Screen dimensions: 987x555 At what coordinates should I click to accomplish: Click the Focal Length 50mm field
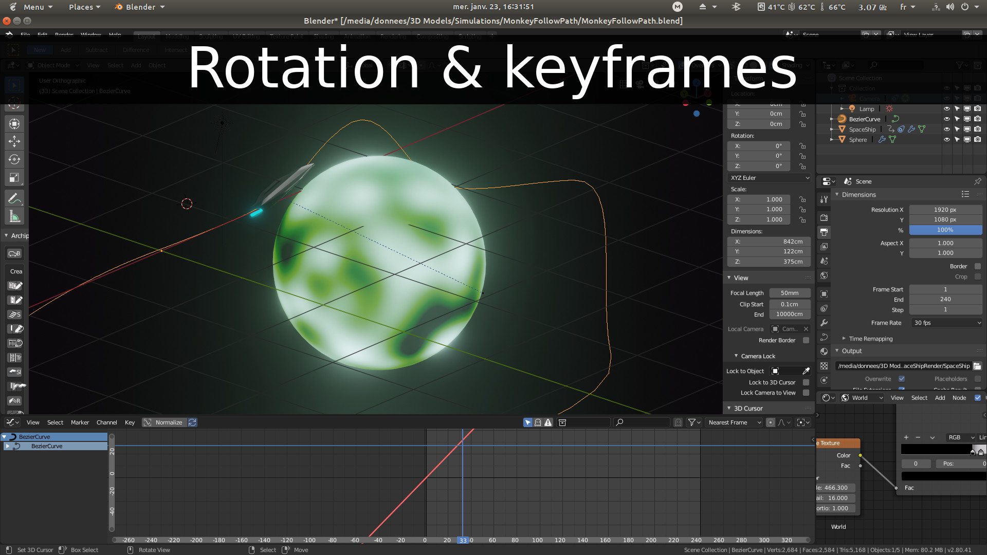click(790, 293)
